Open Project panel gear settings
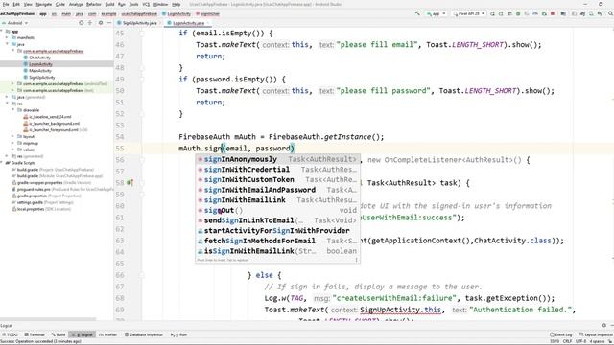The height and width of the screenshot is (345, 614). point(100,23)
